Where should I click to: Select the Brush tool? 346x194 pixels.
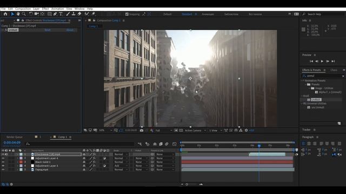tap(68, 14)
